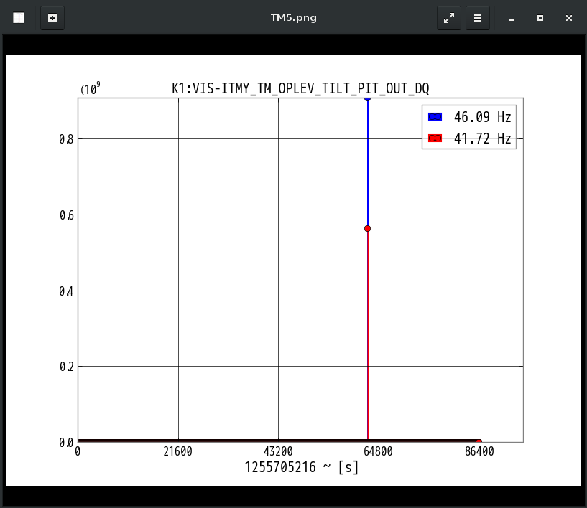Click the y-axis label 0.4
The image size is (587, 508).
tap(66, 291)
